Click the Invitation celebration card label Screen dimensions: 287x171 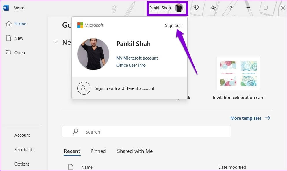tap(238, 98)
